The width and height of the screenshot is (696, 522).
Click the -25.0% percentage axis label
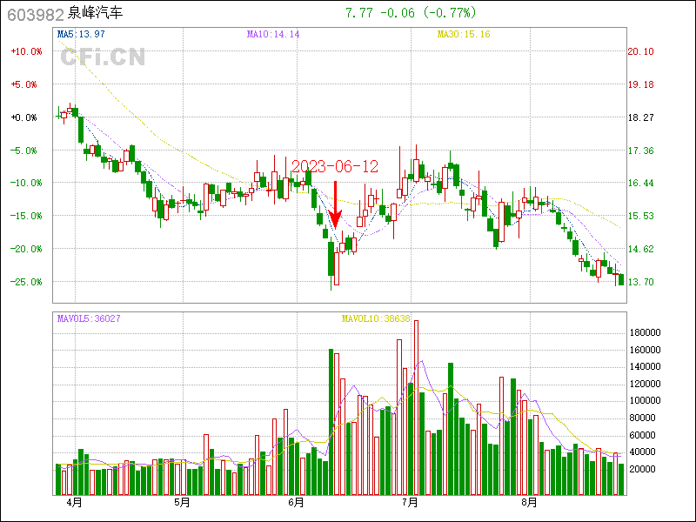(x=26, y=282)
